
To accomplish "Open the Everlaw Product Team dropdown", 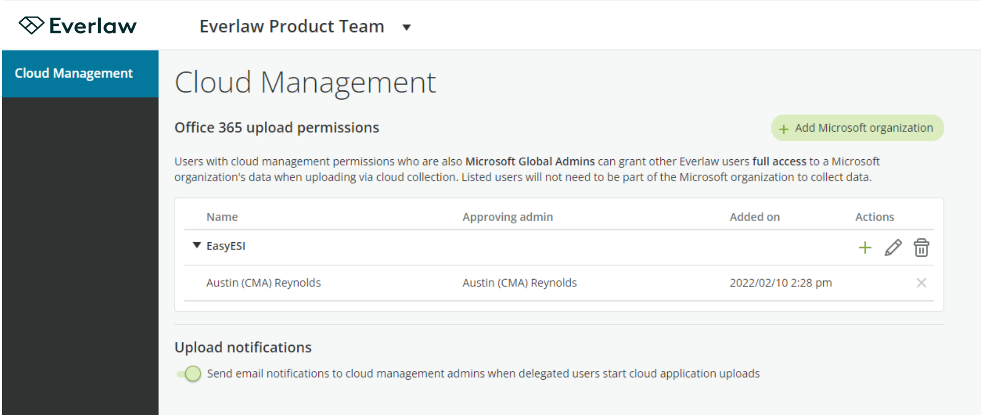I will click(407, 27).
